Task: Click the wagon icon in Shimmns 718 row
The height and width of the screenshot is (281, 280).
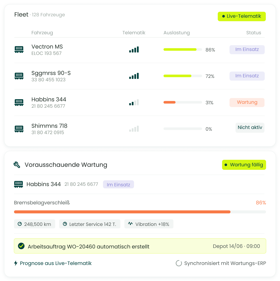Action: click(19, 129)
